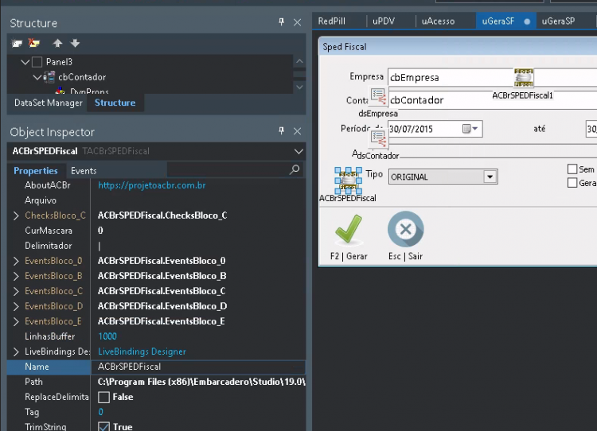Screen dimensions: 597x431
Task: Expand the EventsBloco_0 property node
Action: 16,261
